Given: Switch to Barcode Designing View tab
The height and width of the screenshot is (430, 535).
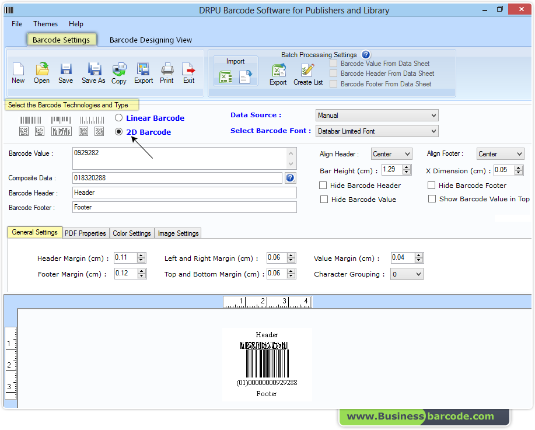Looking at the screenshot, I should 151,40.
